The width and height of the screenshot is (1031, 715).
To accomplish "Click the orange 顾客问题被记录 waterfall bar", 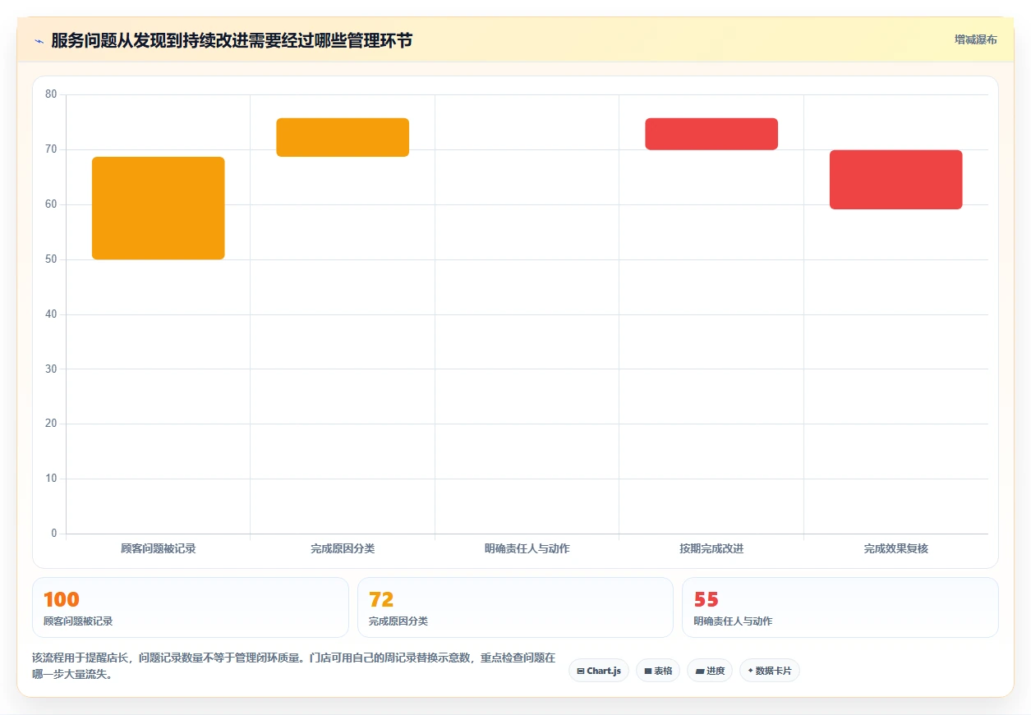I will pos(159,209).
